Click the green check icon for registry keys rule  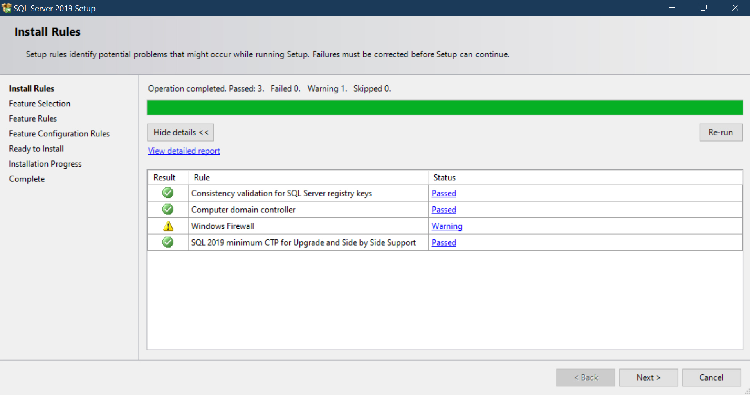click(x=168, y=193)
